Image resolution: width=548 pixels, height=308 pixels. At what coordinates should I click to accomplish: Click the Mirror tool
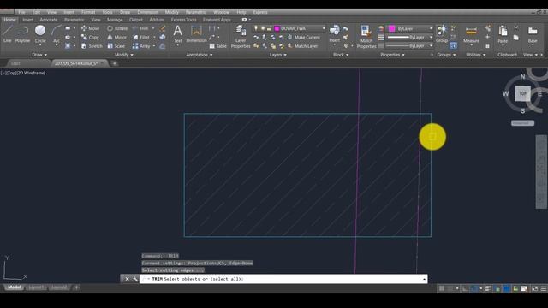116,37
